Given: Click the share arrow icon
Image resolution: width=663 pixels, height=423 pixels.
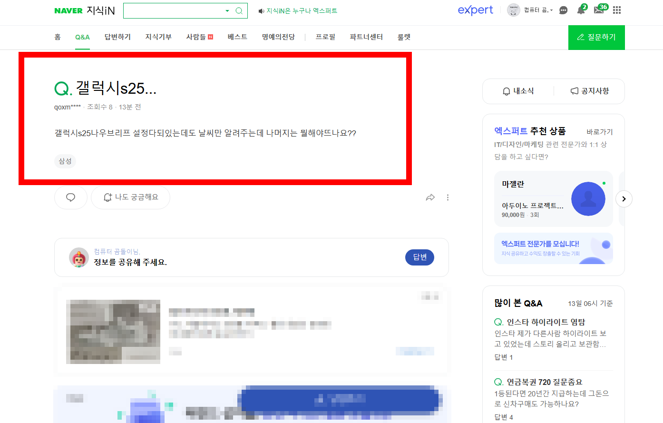Looking at the screenshot, I should 430,197.
